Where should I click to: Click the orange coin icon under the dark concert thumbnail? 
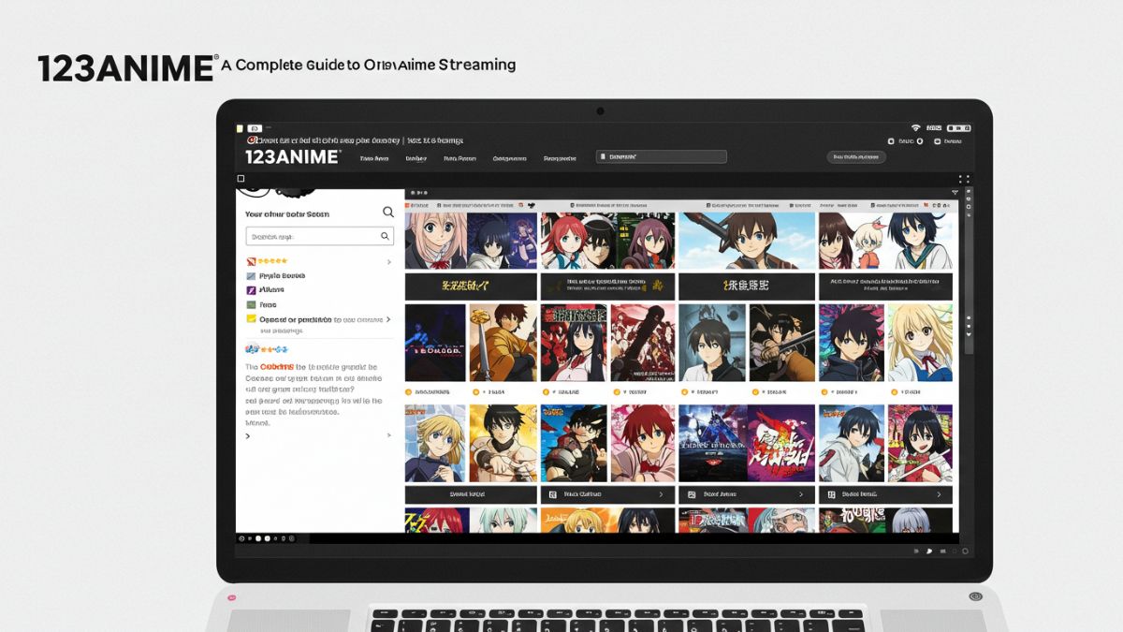click(x=408, y=391)
